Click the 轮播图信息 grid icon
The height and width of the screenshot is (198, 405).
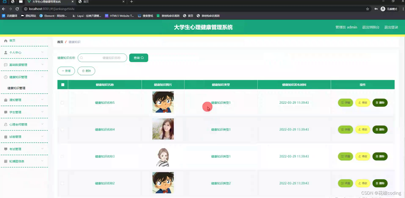click(x=5, y=161)
